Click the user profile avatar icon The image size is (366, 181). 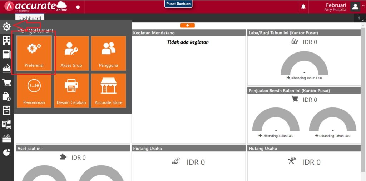(x=355, y=7)
